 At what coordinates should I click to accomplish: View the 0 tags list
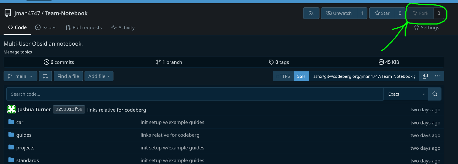coord(279,62)
